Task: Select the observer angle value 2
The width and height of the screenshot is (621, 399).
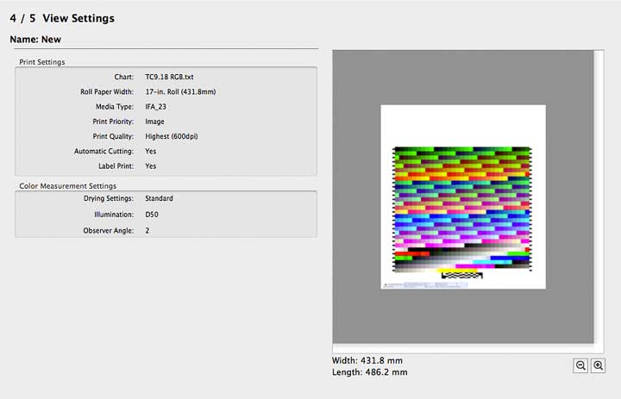Action: [147, 230]
